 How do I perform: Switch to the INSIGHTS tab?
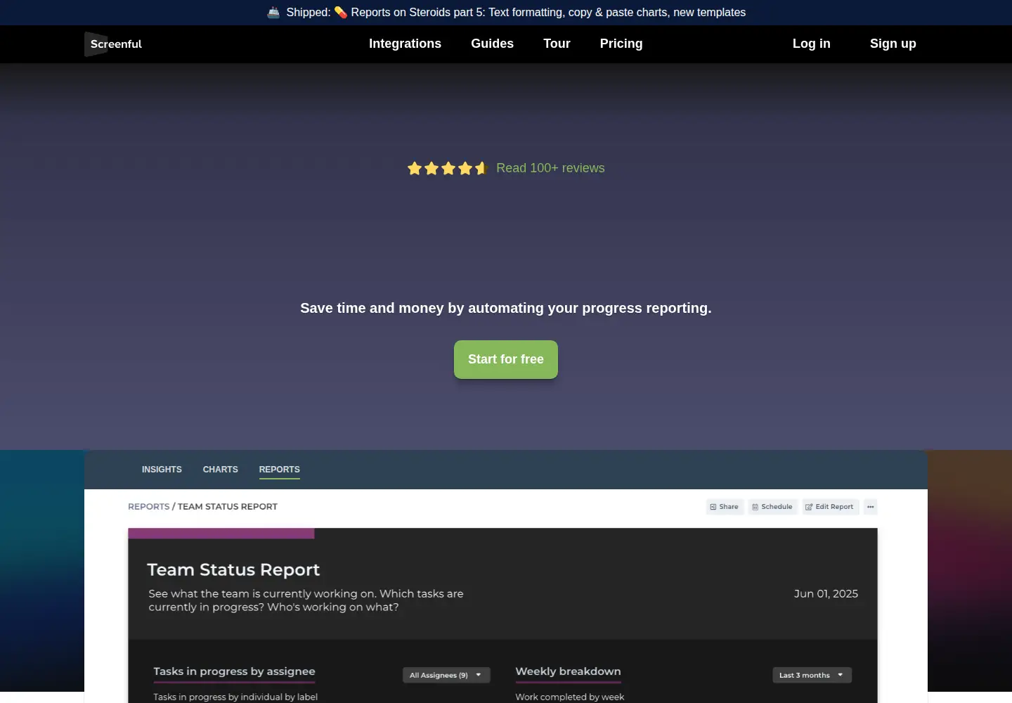point(162,470)
